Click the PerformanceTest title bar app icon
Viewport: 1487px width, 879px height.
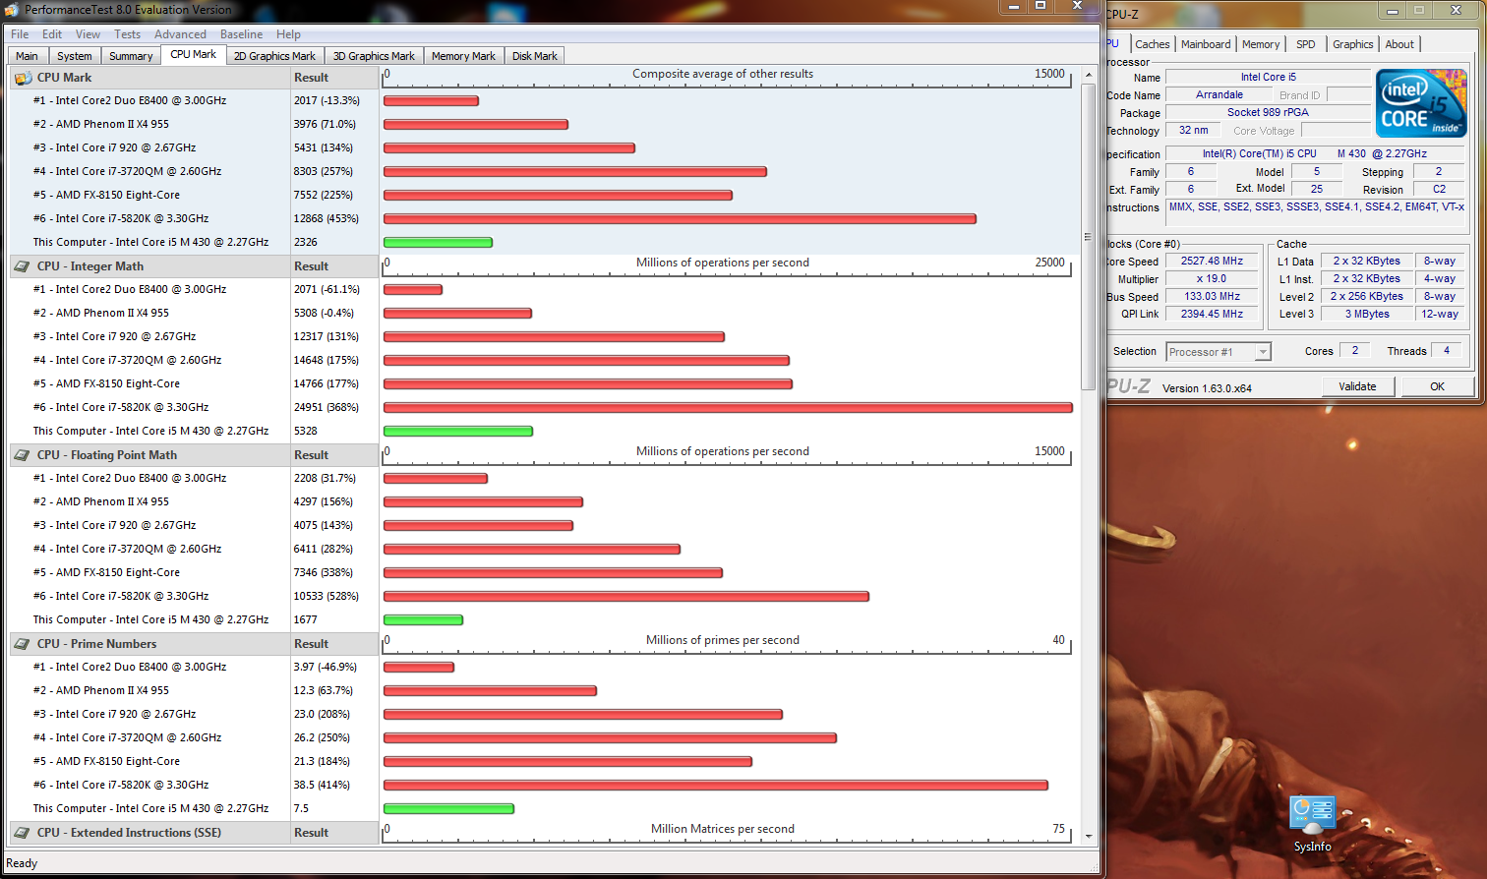coord(12,10)
